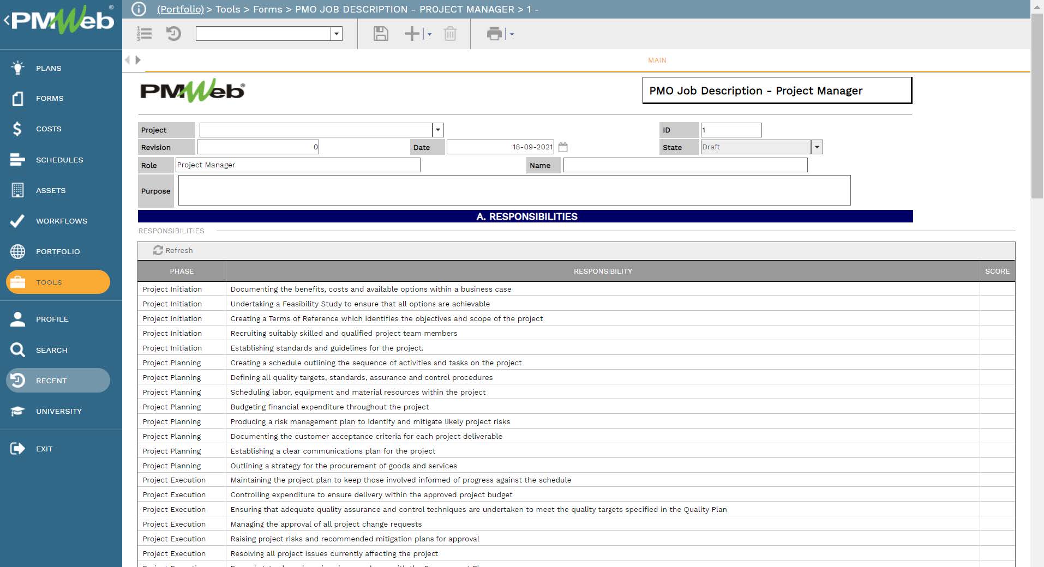Open the add-record options dropdown arrow
The image size is (1044, 567).
[x=429, y=34]
